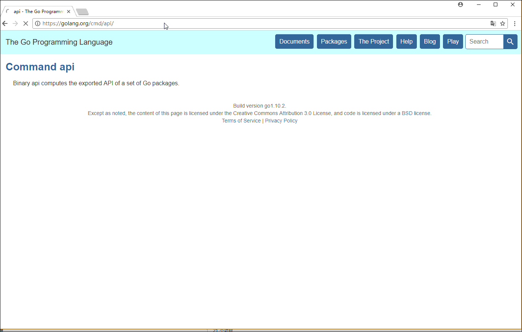Image resolution: width=522 pixels, height=332 pixels.
Task: Go back to the previous page
Action: (5, 23)
